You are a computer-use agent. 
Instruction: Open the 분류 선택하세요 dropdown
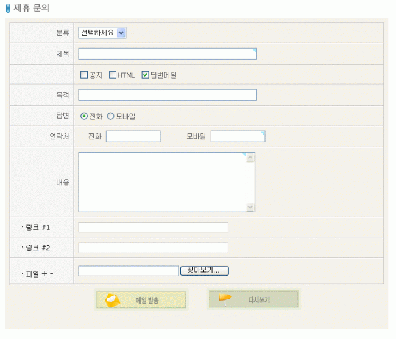pyautogui.click(x=102, y=33)
